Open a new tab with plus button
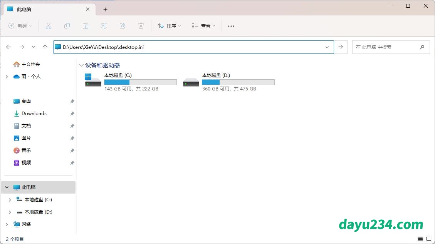This screenshot has width=435, height=244. pyautogui.click(x=105, y=9)
